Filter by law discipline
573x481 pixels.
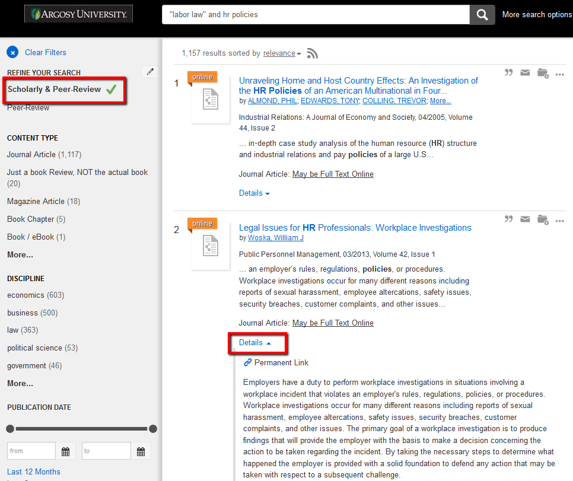(x=23, y=330)
